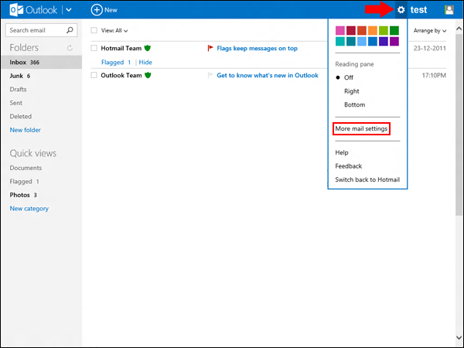464x348 pixels.
Task: Open the settings gear icon
Action: pos(401,10)
